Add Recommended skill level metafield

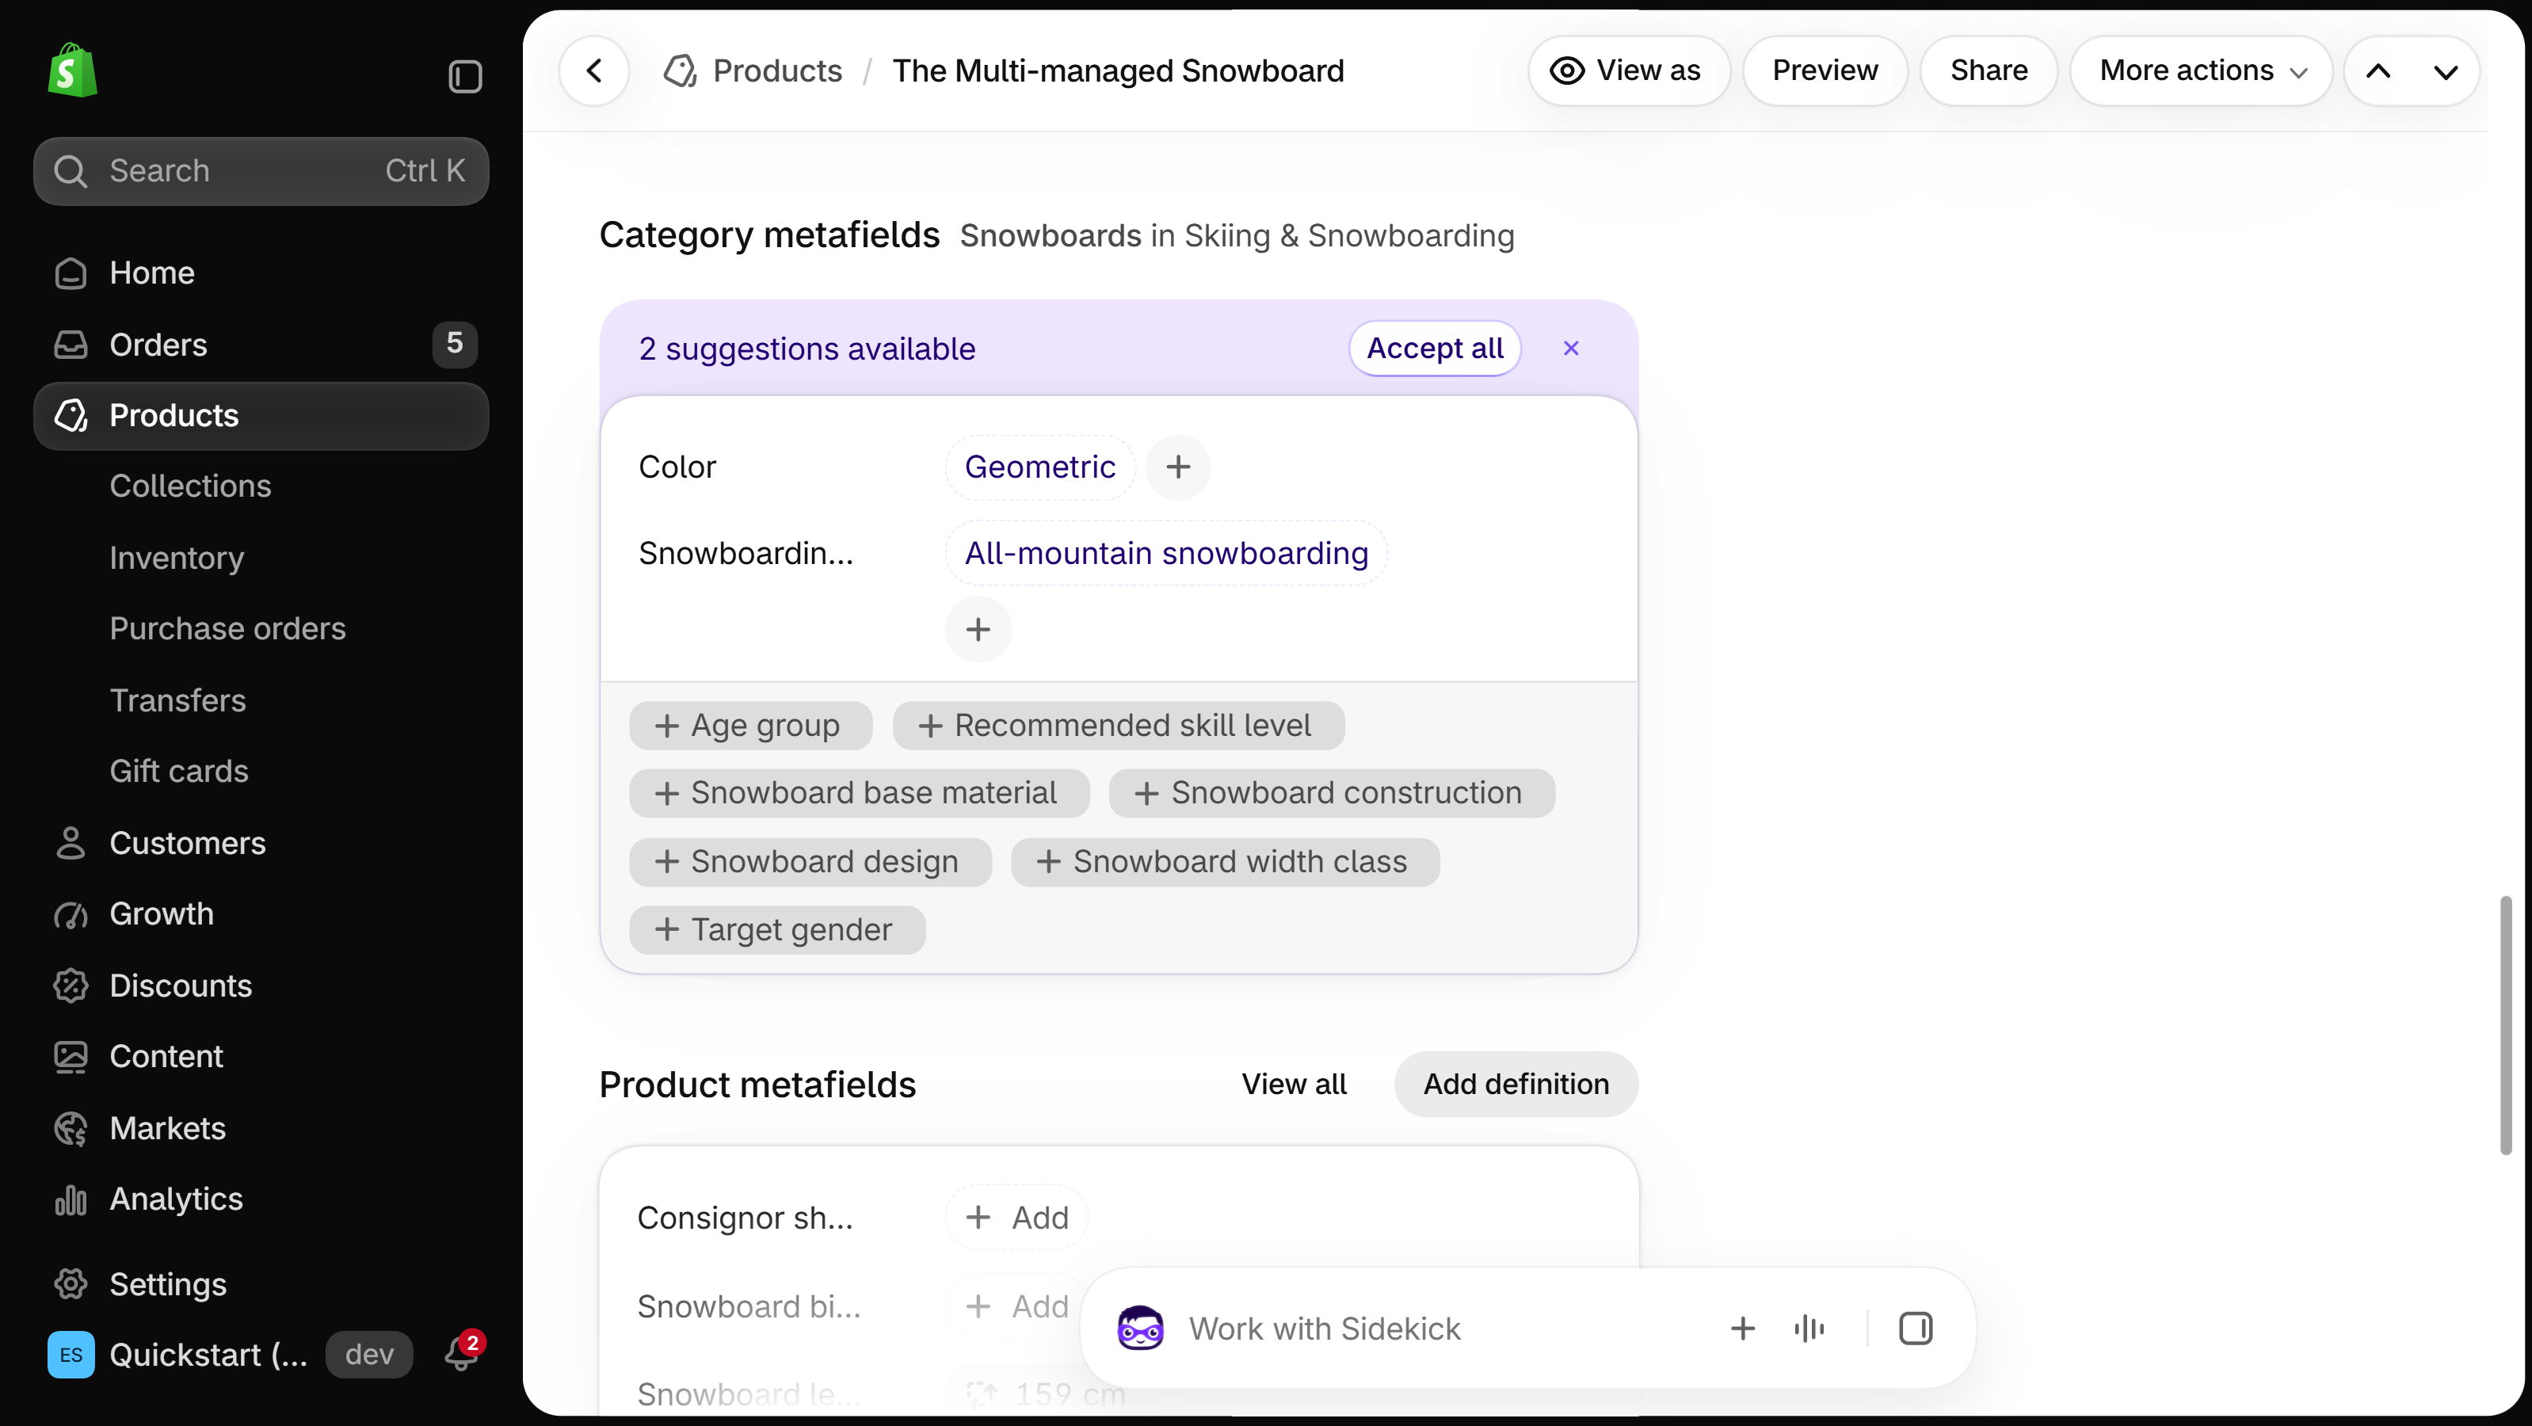coord(1118,726)
